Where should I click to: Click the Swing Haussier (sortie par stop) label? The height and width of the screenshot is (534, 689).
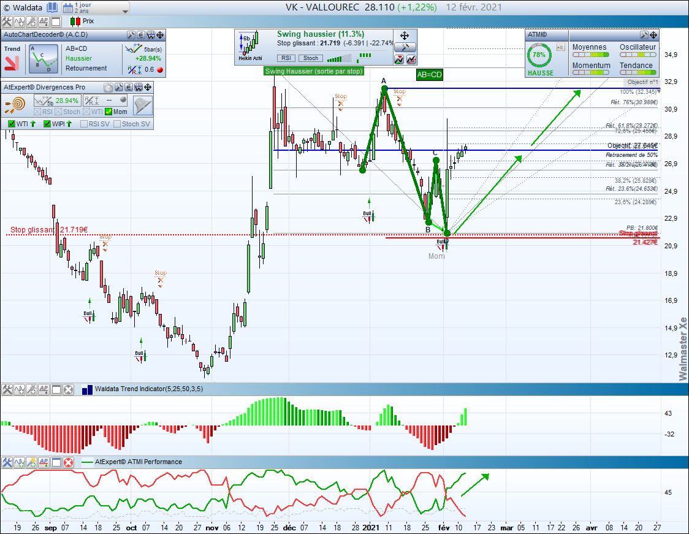pyautogui.click(x=314, y=71)
